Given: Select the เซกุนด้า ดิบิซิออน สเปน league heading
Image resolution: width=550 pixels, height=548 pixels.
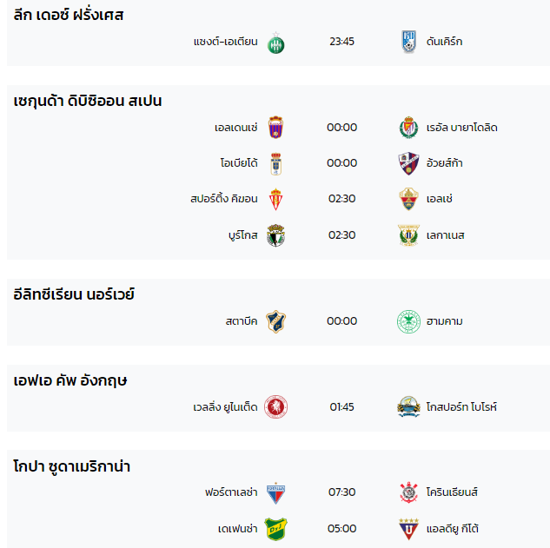Looking at the screenshot, I should [88, 101].
